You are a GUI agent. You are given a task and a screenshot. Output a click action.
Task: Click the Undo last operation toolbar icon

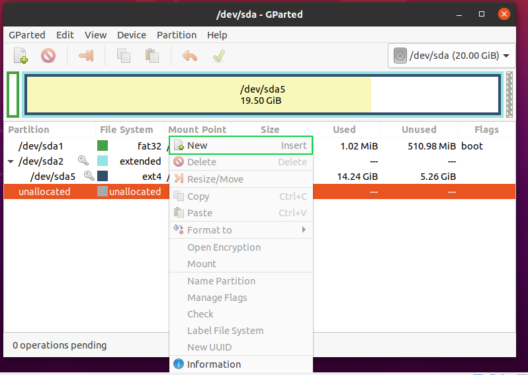coord(190,56)
